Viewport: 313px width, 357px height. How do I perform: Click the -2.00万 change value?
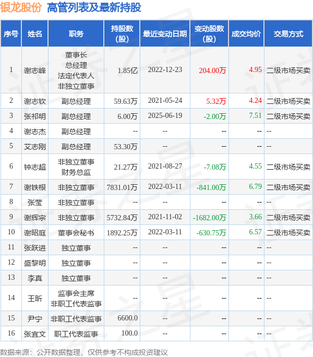215,116
